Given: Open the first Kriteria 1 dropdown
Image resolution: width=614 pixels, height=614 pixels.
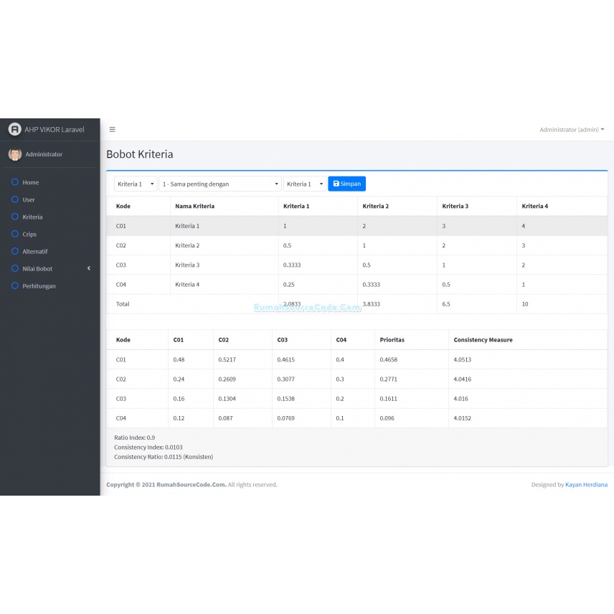Looking at the screenshot, I should click(136, 184).
